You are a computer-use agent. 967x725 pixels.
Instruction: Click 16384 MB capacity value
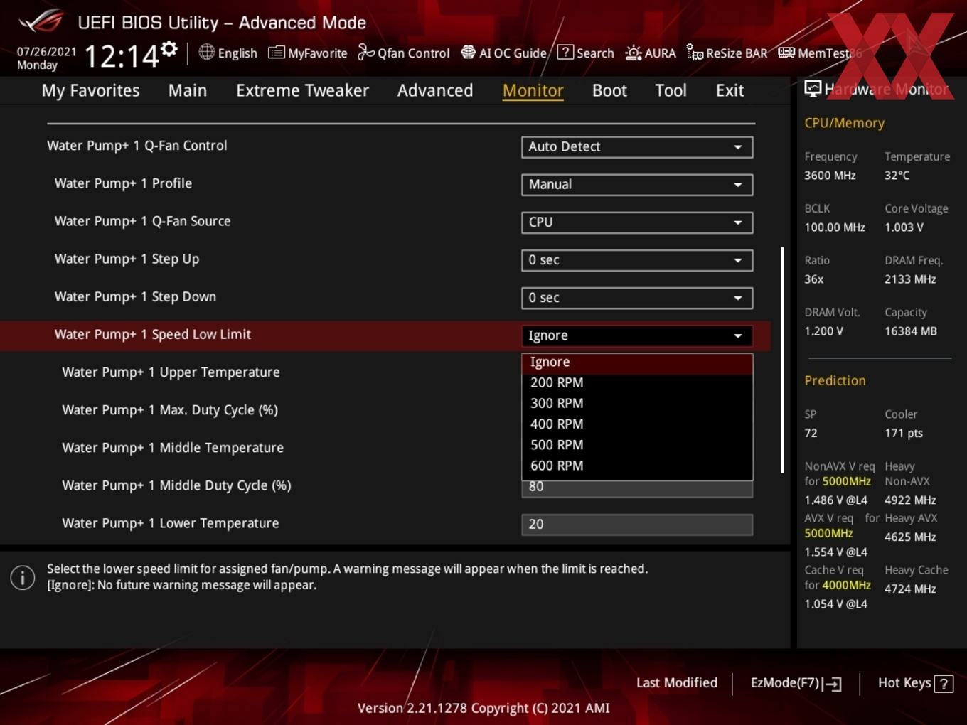pos(911,331)
